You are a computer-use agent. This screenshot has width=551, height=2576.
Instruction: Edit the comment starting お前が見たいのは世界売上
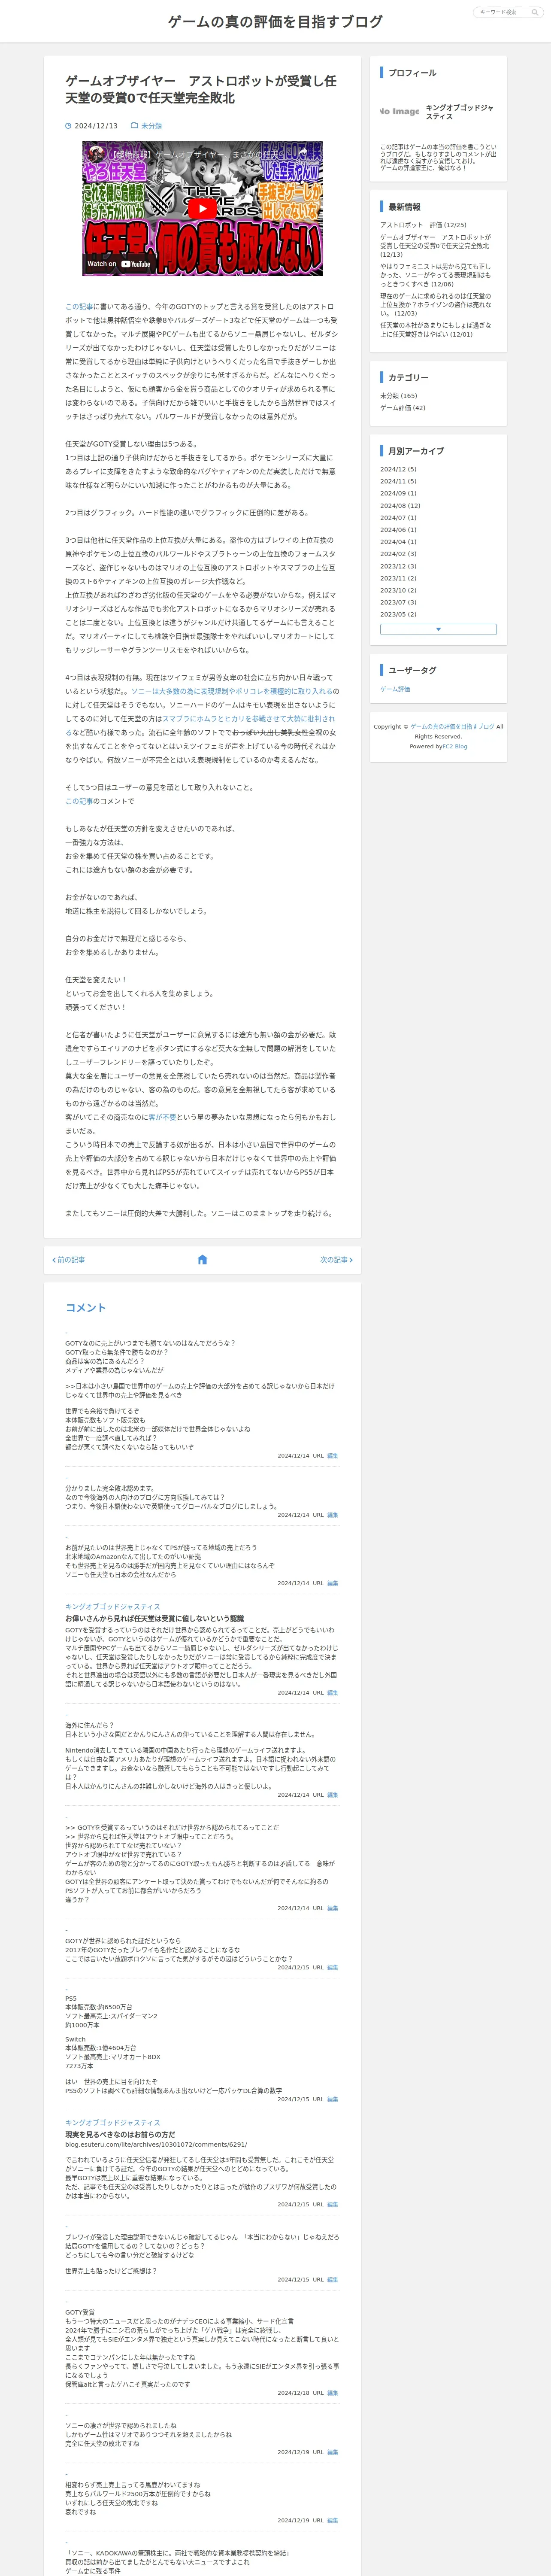tap(333, 1583)
